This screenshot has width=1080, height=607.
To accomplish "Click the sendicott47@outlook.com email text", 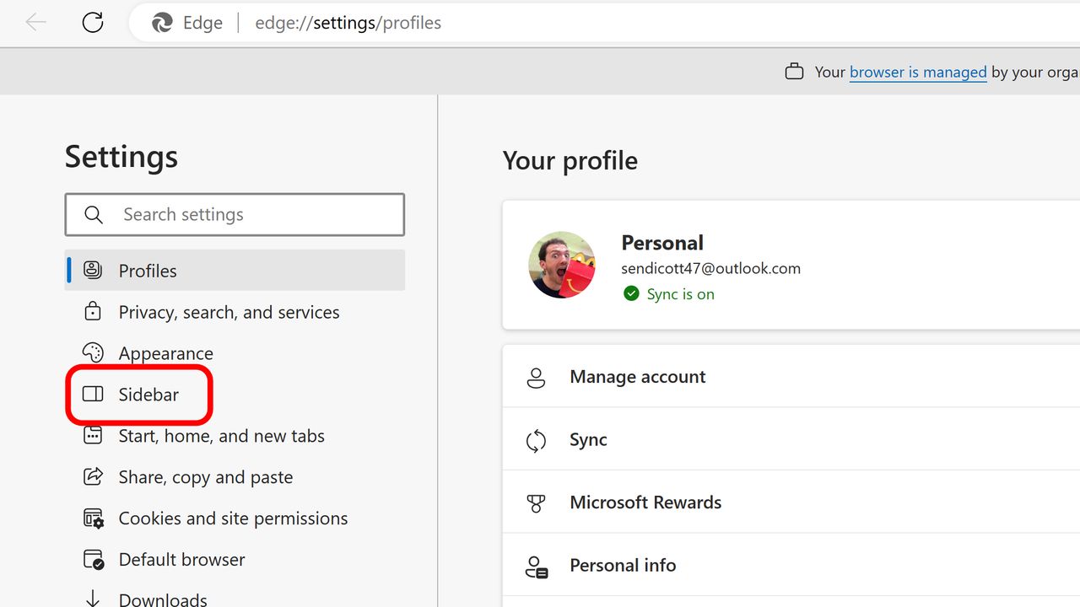I will point(710,268).
